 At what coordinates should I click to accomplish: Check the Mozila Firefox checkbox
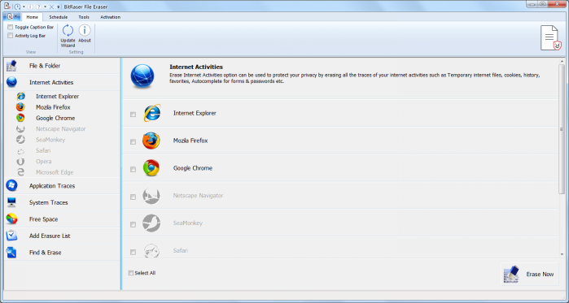coord(133,142)
